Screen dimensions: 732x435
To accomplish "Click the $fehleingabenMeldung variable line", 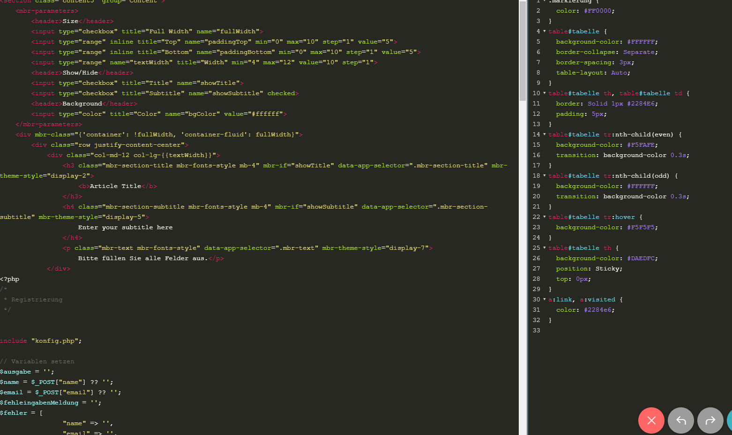I will [39, 403].
